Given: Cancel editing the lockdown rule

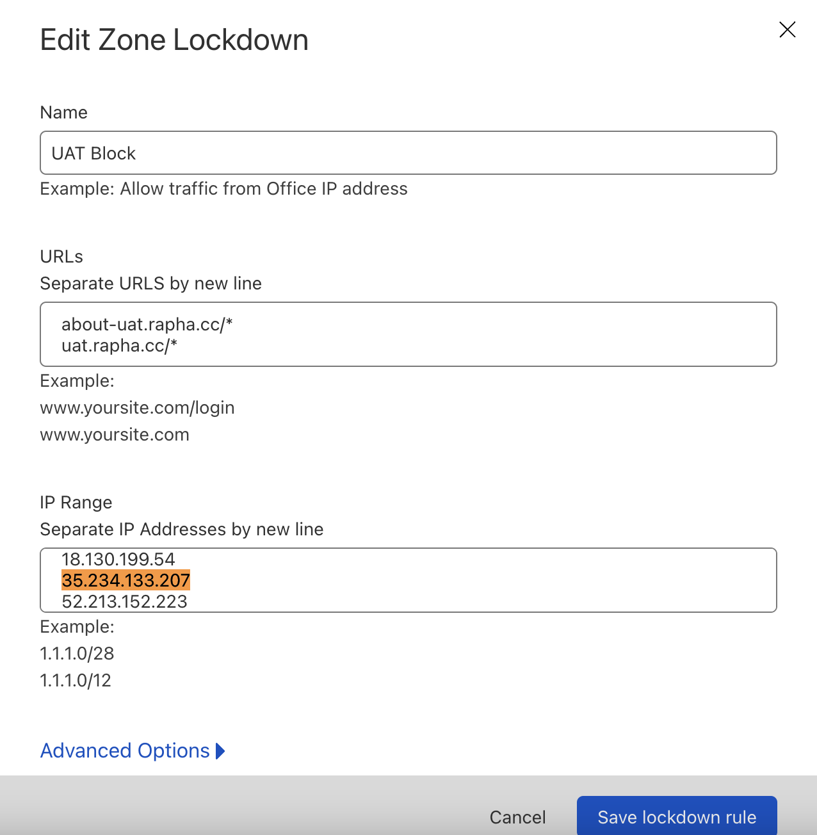Looking at the screenshot, I should click(x=517, y=817).
